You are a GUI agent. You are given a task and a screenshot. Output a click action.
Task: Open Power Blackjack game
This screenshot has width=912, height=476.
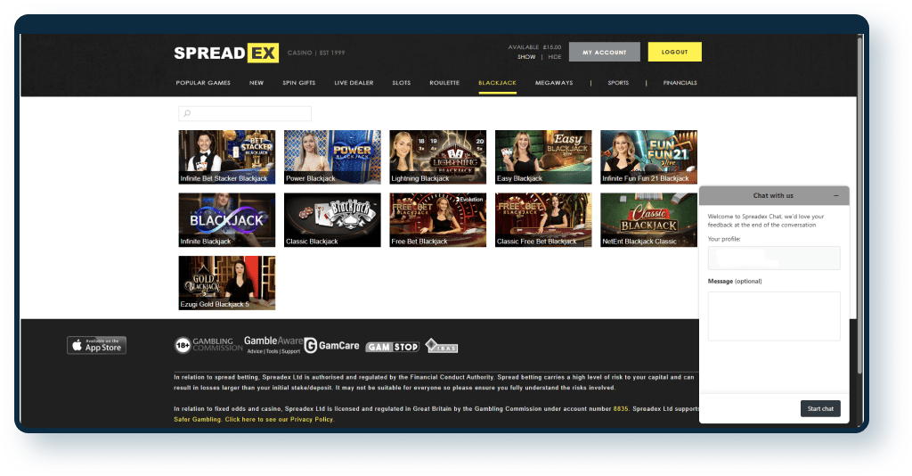[332, 157]
